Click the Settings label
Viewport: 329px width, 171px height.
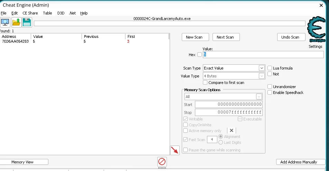315,46
